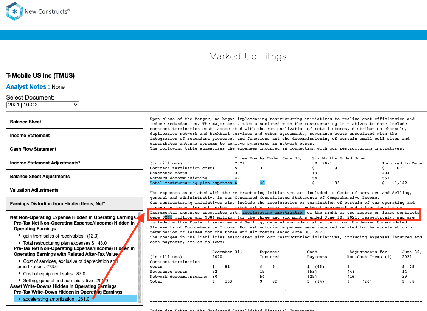Screen dimensions: 427x311
Task: Click the highlighted 48 value in restructuring table
Action: pos(262,183)
